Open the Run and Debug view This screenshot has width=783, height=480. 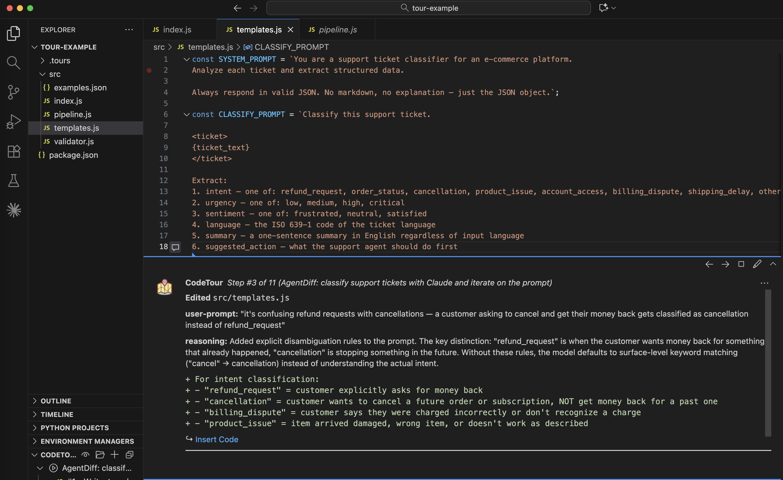pyautogui.click(x=13, y=121)
